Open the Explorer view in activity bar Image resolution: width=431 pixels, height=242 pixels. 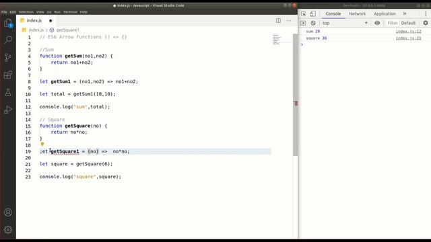8,23
